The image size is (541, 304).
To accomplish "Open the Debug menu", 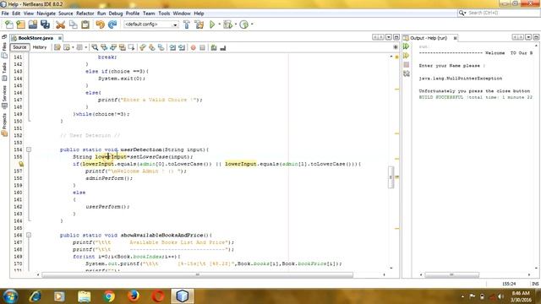I will [x=116, y=14].
